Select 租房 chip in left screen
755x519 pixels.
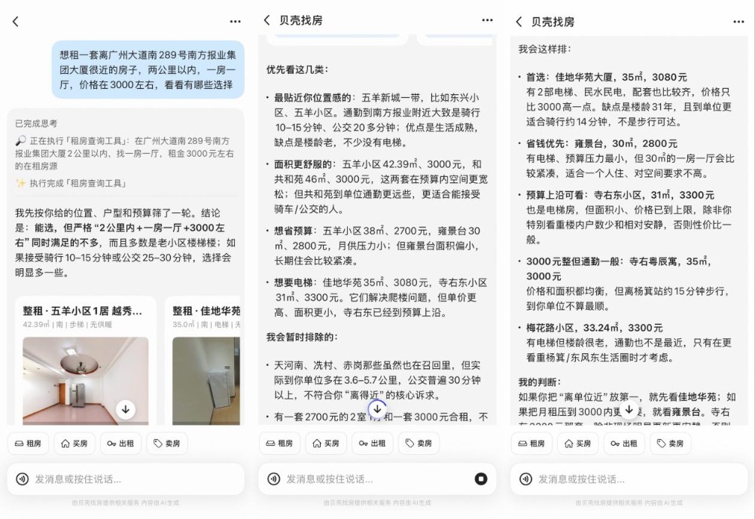[x=28, y=444]
